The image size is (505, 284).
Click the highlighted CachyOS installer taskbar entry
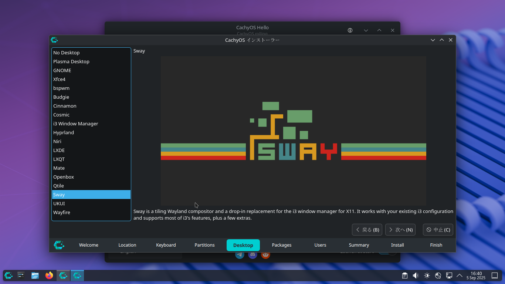click(x=77, y=275)
